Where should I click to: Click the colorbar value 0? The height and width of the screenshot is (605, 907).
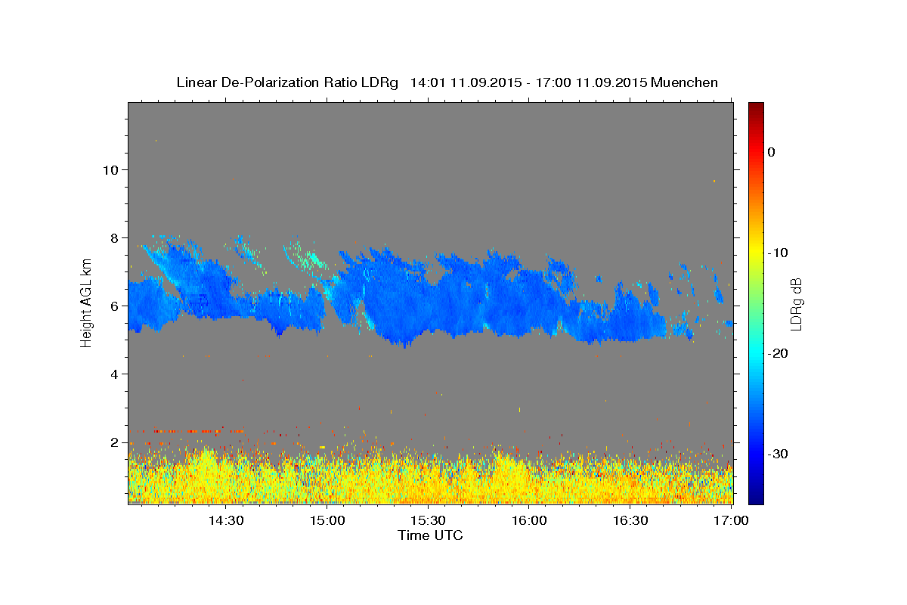pyautogui.click(x=771, y=152)
